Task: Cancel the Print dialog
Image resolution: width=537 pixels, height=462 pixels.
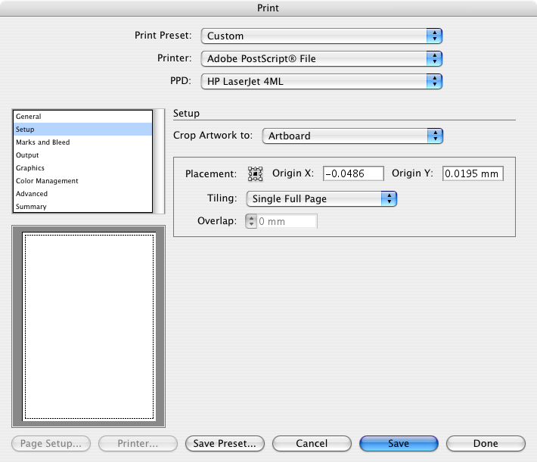Action: point(312,444)
